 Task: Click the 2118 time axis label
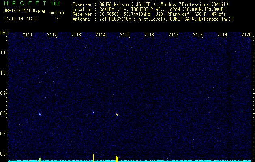point(198,35)
